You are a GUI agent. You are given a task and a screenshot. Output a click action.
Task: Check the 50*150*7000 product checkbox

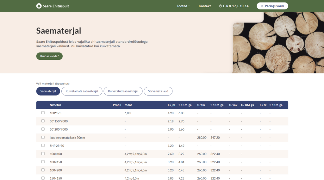[x=43, y=121]
